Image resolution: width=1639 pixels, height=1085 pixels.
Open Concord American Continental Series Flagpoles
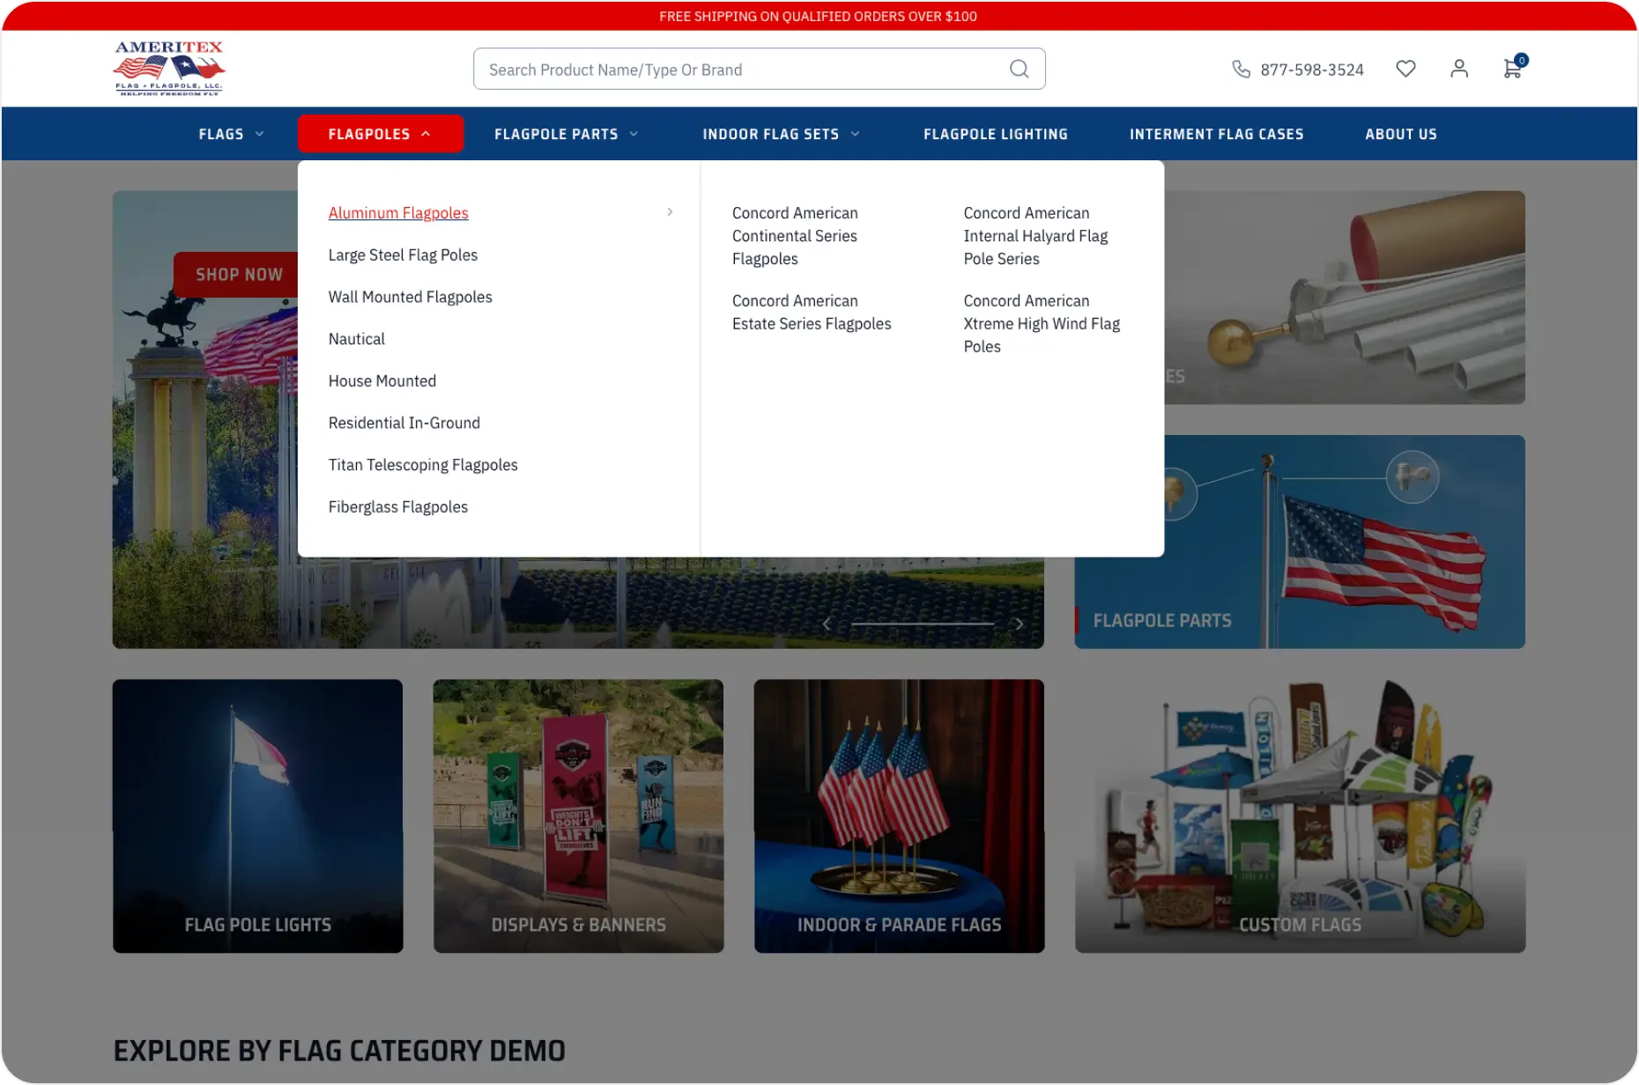pos(795,236)
